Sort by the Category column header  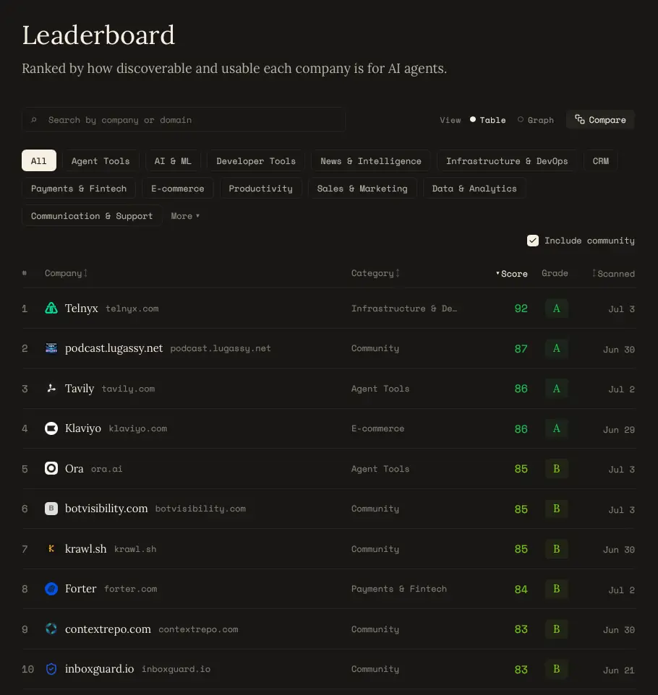[x=375, y=273]
